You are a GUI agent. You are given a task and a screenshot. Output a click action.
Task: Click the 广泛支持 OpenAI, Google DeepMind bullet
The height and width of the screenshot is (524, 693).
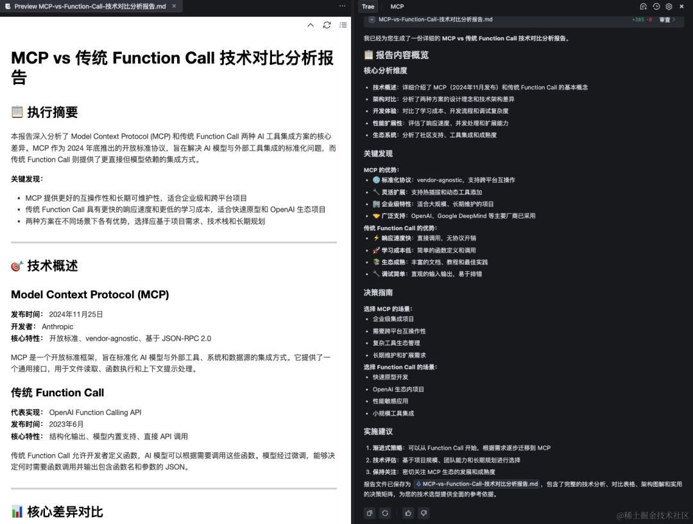pos(454,216)
